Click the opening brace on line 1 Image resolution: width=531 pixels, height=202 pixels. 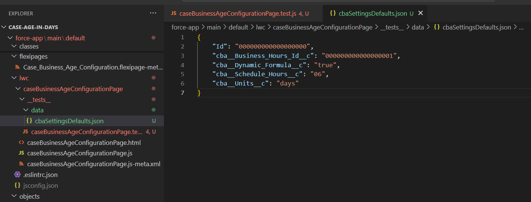[199, 37]
